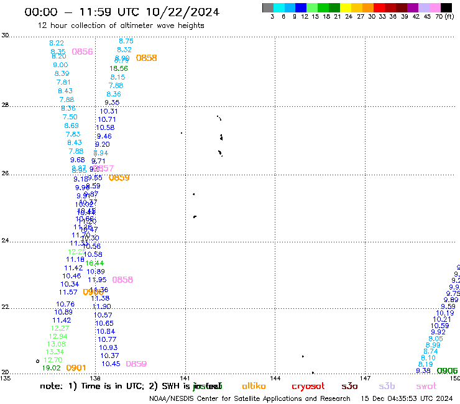Click the '00:00 – 11:59 UTC 10/22/2024' title
The width and height of the screenshot is (460, 404).
(122, 12)
